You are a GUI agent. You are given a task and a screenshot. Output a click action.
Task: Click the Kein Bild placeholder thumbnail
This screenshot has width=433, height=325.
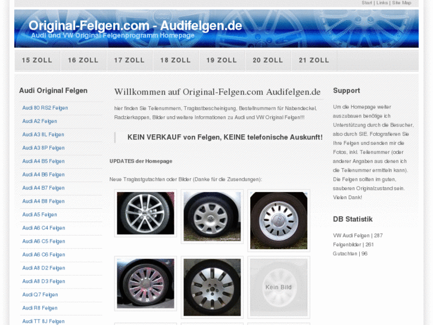pyautogui.click(x=279, y=287)
